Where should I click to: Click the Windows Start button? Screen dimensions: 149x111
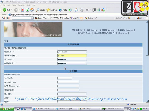pyautogui.click(x=7, y=109)
